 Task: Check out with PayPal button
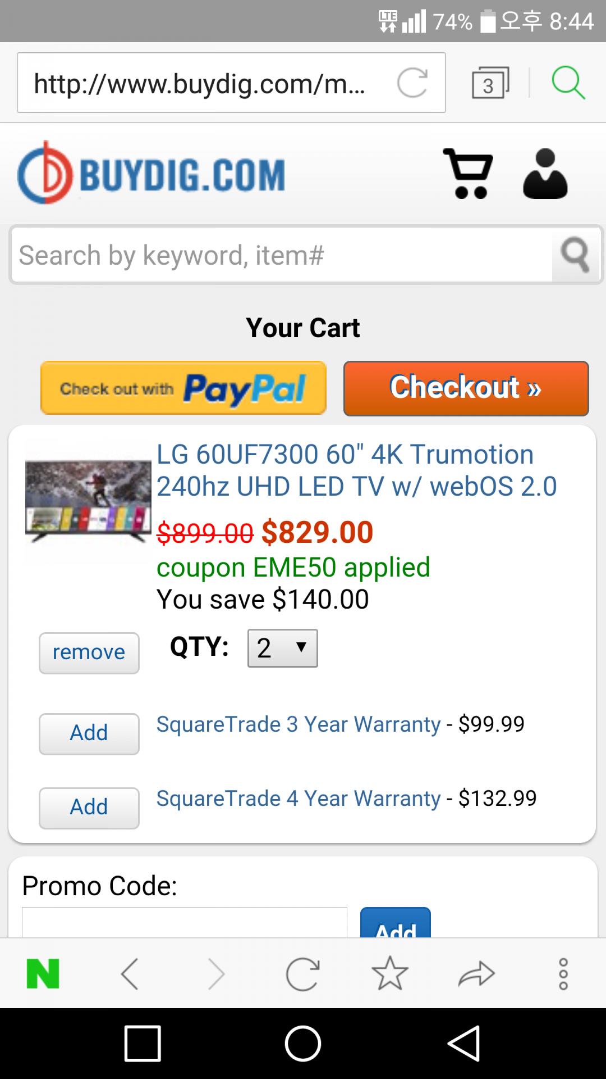pos(183,388)
